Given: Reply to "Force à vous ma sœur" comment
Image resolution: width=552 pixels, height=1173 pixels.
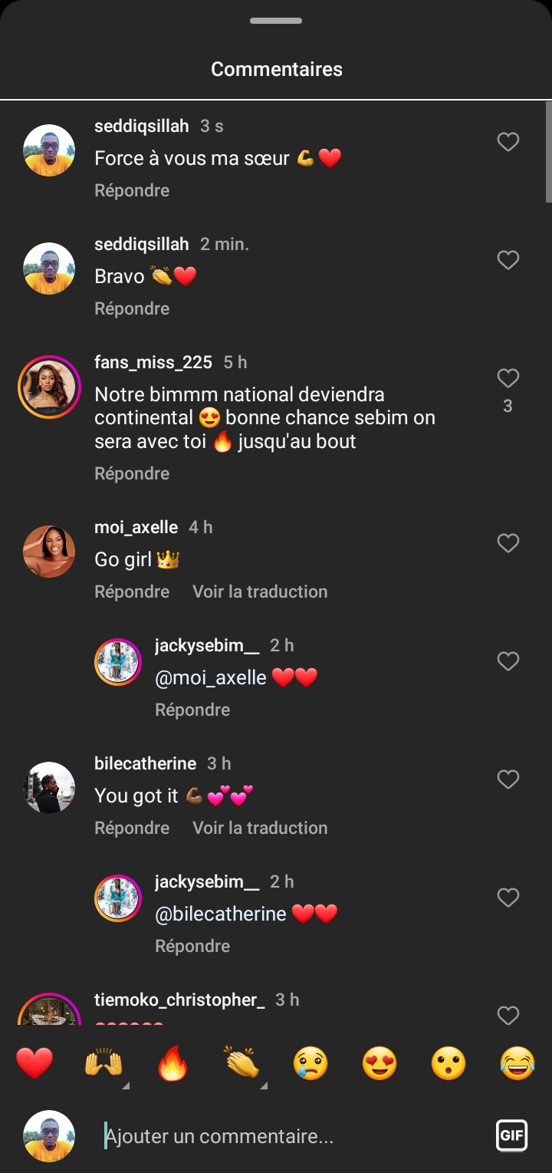Looking at the screenshot, I should pos(132,190).
